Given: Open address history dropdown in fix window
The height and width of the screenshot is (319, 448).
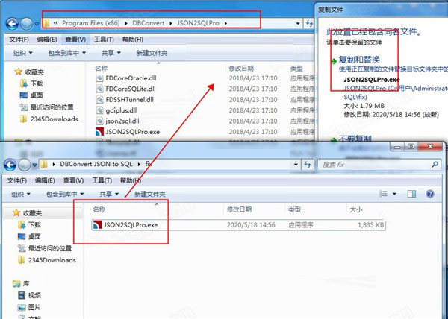Looking at the screenshot, I should (296, 165).
